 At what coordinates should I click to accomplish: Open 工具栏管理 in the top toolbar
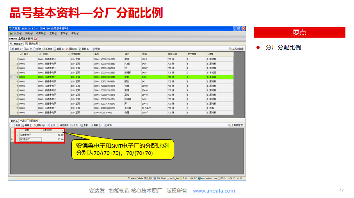(236, 49)
